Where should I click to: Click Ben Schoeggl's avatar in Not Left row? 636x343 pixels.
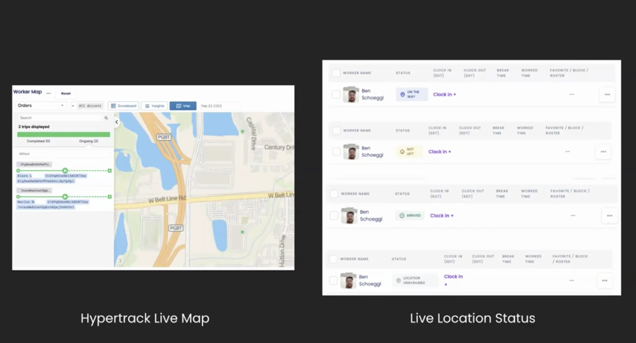[x=351, y=152]
